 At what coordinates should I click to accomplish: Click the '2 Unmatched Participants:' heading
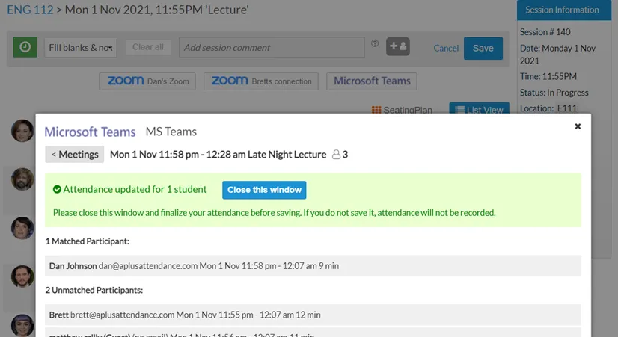pos(94,290)
